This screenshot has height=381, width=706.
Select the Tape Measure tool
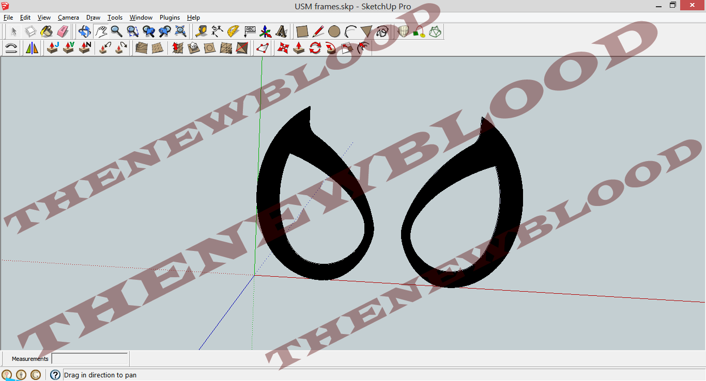[x=202, y=31]
